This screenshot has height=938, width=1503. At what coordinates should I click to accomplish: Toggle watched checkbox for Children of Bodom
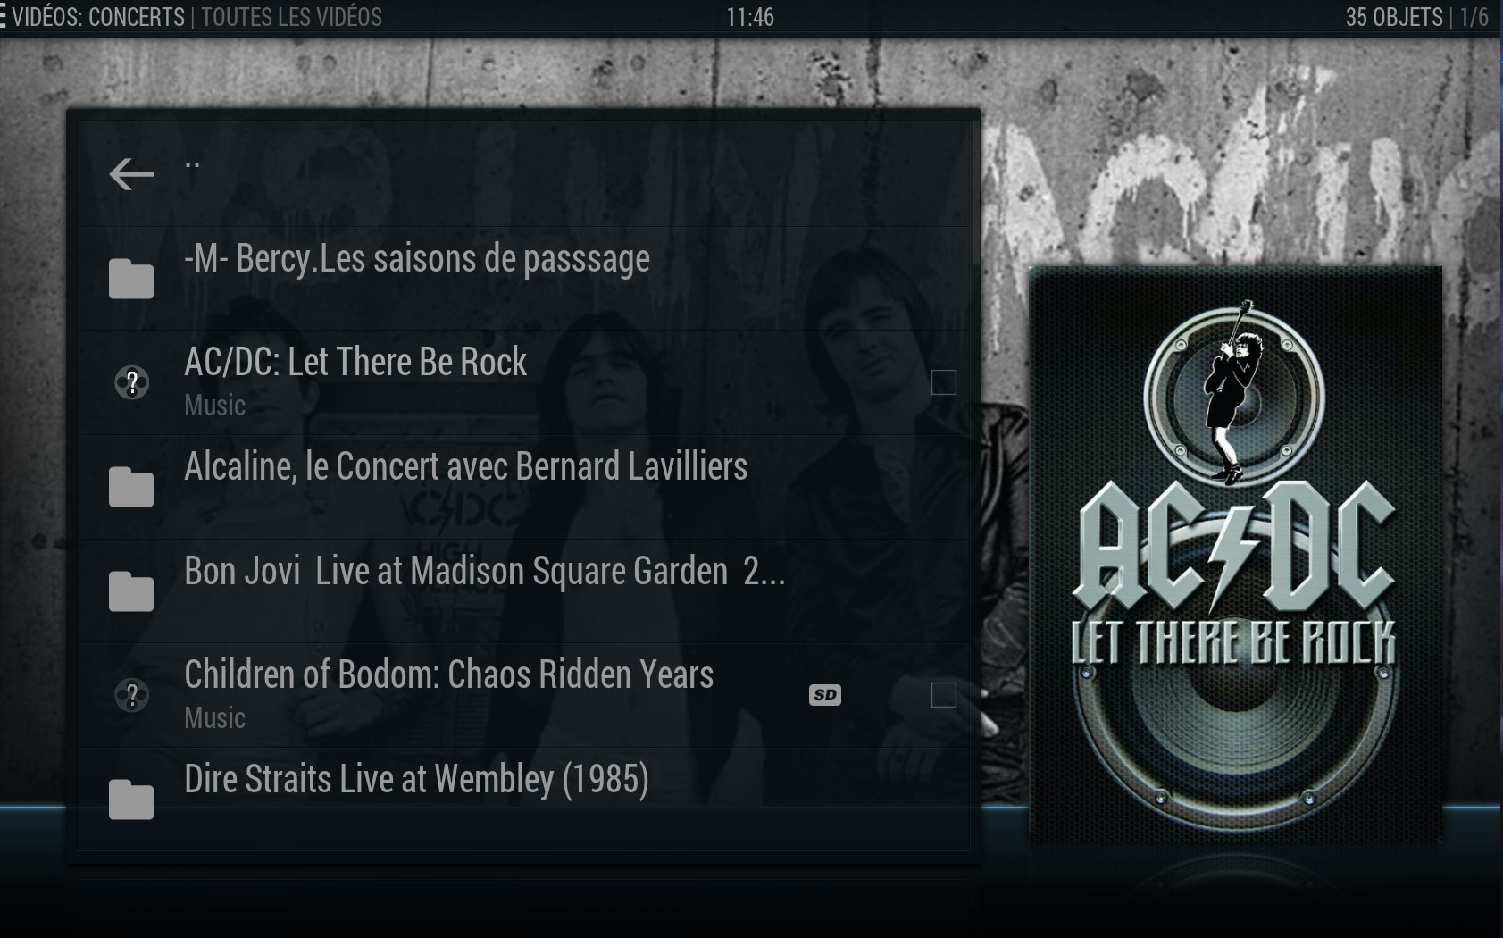[944, 695]
